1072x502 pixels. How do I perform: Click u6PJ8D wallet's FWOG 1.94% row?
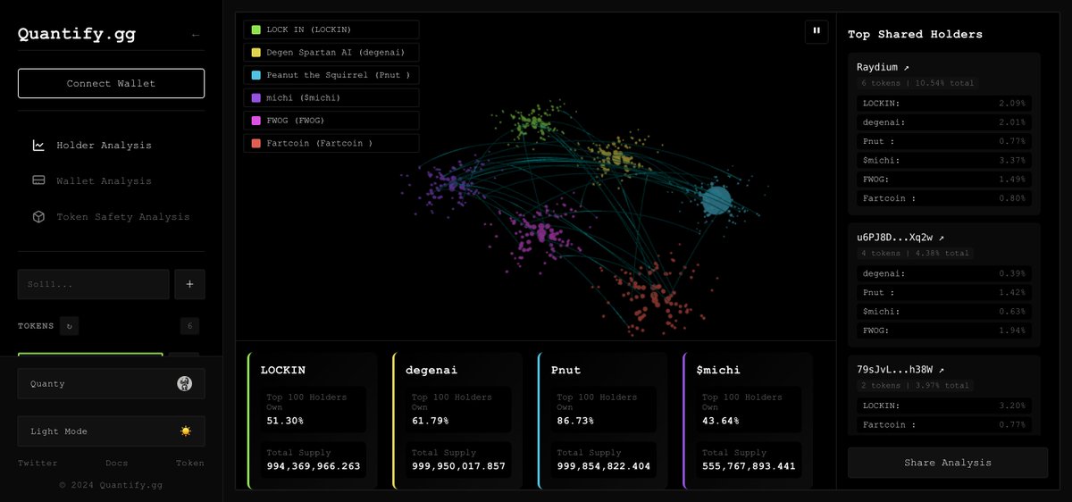pyautogui.click(x=944, y=330)
